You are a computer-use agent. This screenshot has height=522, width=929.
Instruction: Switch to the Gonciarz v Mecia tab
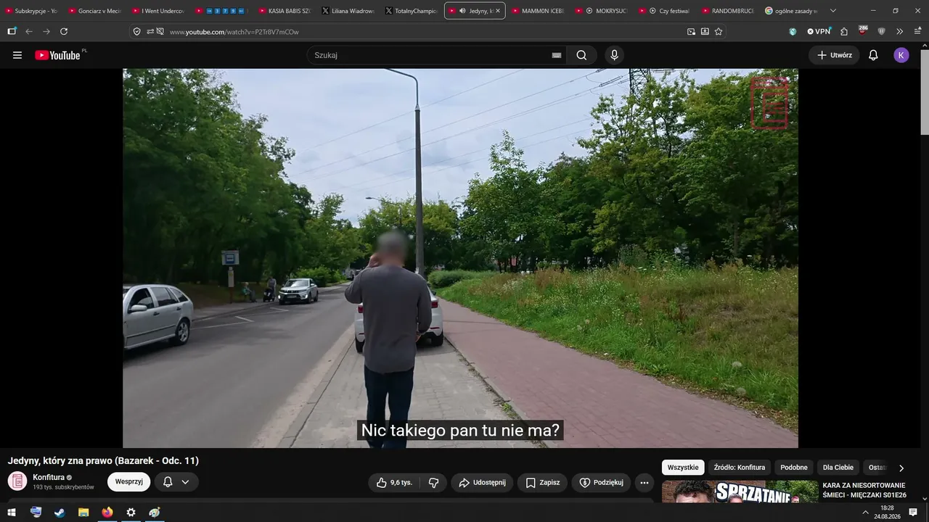(x=95, y=11)
